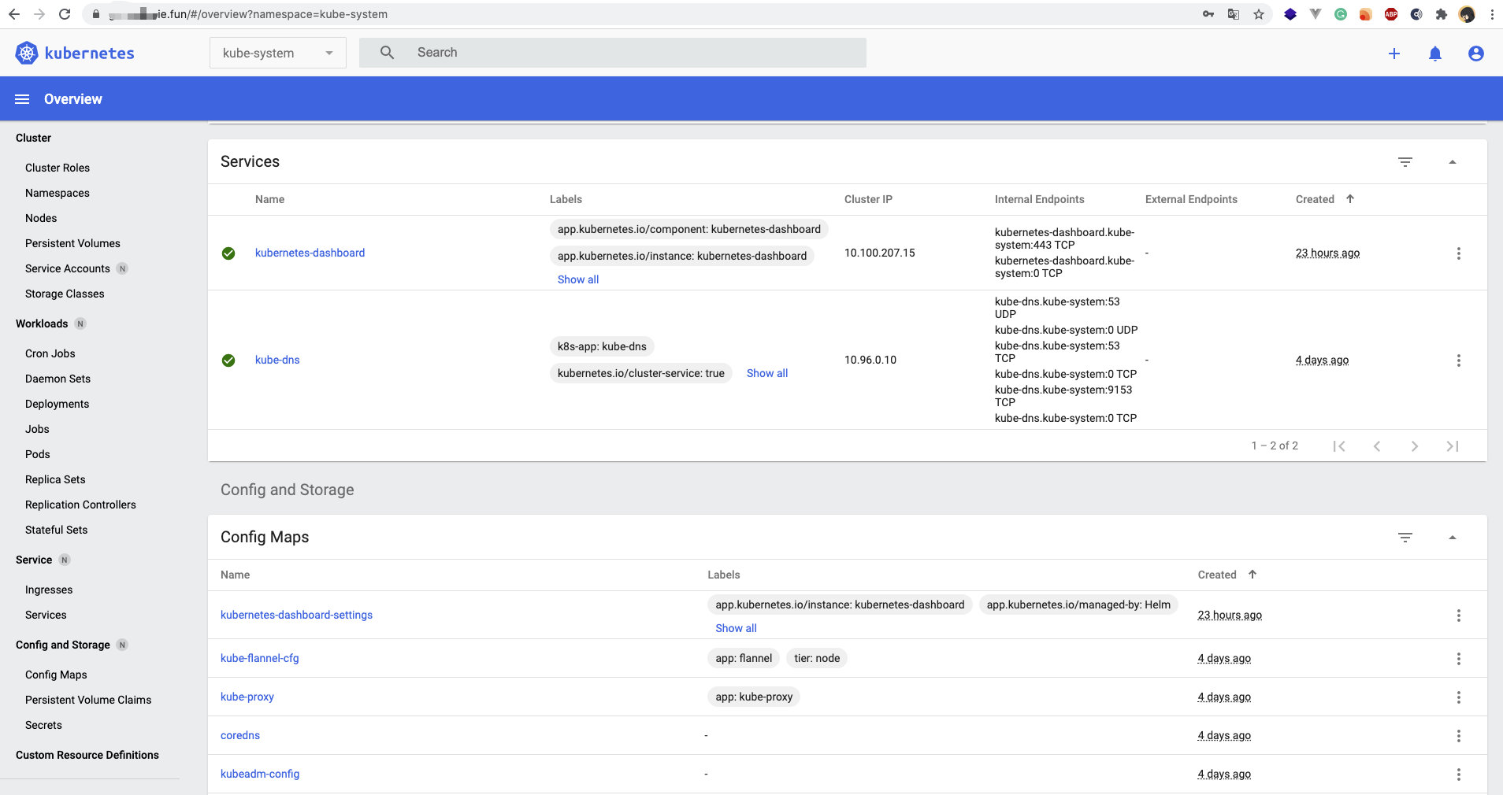This screenshot has width=1503, height=795.
Task: Click the Kubernetes logo icon
Action: [27, 53]
